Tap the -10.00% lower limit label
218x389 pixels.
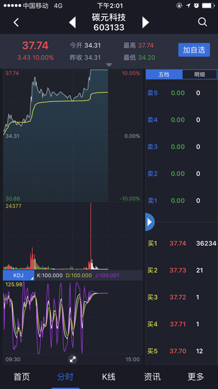[130, 199]
